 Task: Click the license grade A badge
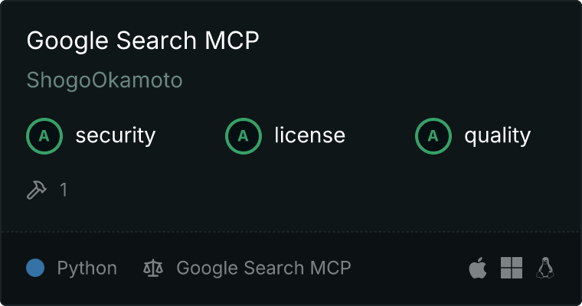[x=244, y=136]
